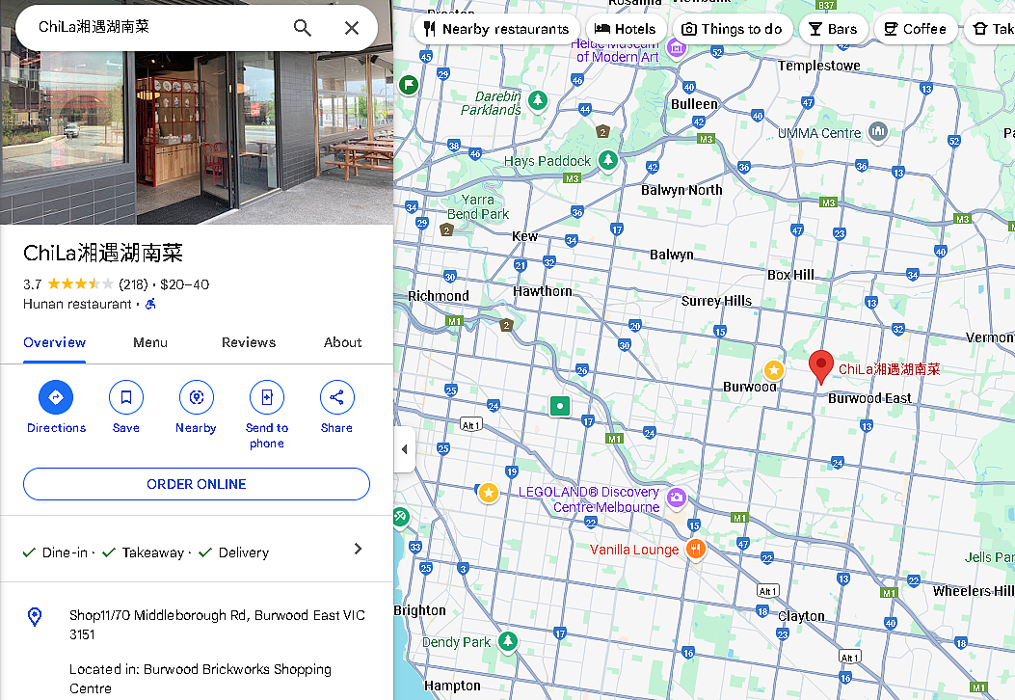Click the Hunan restaurant category text
The height and width of the screenshot is (700, 1015).
coord(78,305)
